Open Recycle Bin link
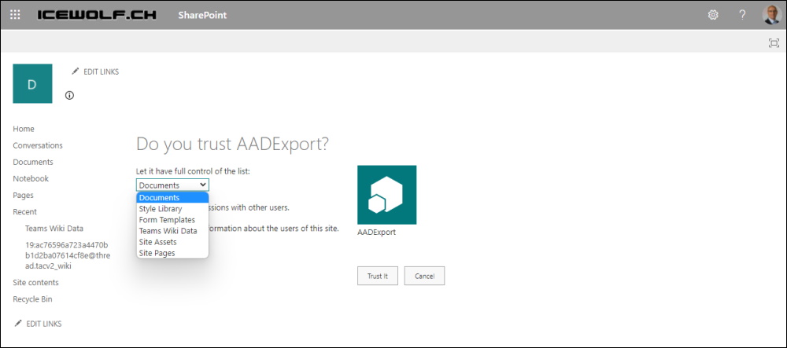The height and width of the screenshot is (348, 787). click(32, 299)
